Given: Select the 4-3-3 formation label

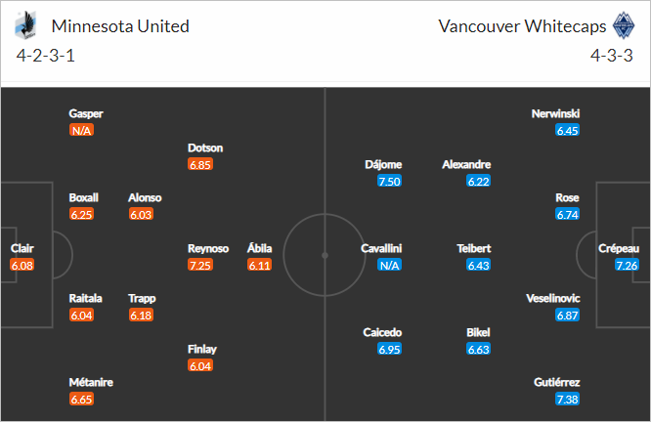Looking at the screenshot, I should coord(612,55).
